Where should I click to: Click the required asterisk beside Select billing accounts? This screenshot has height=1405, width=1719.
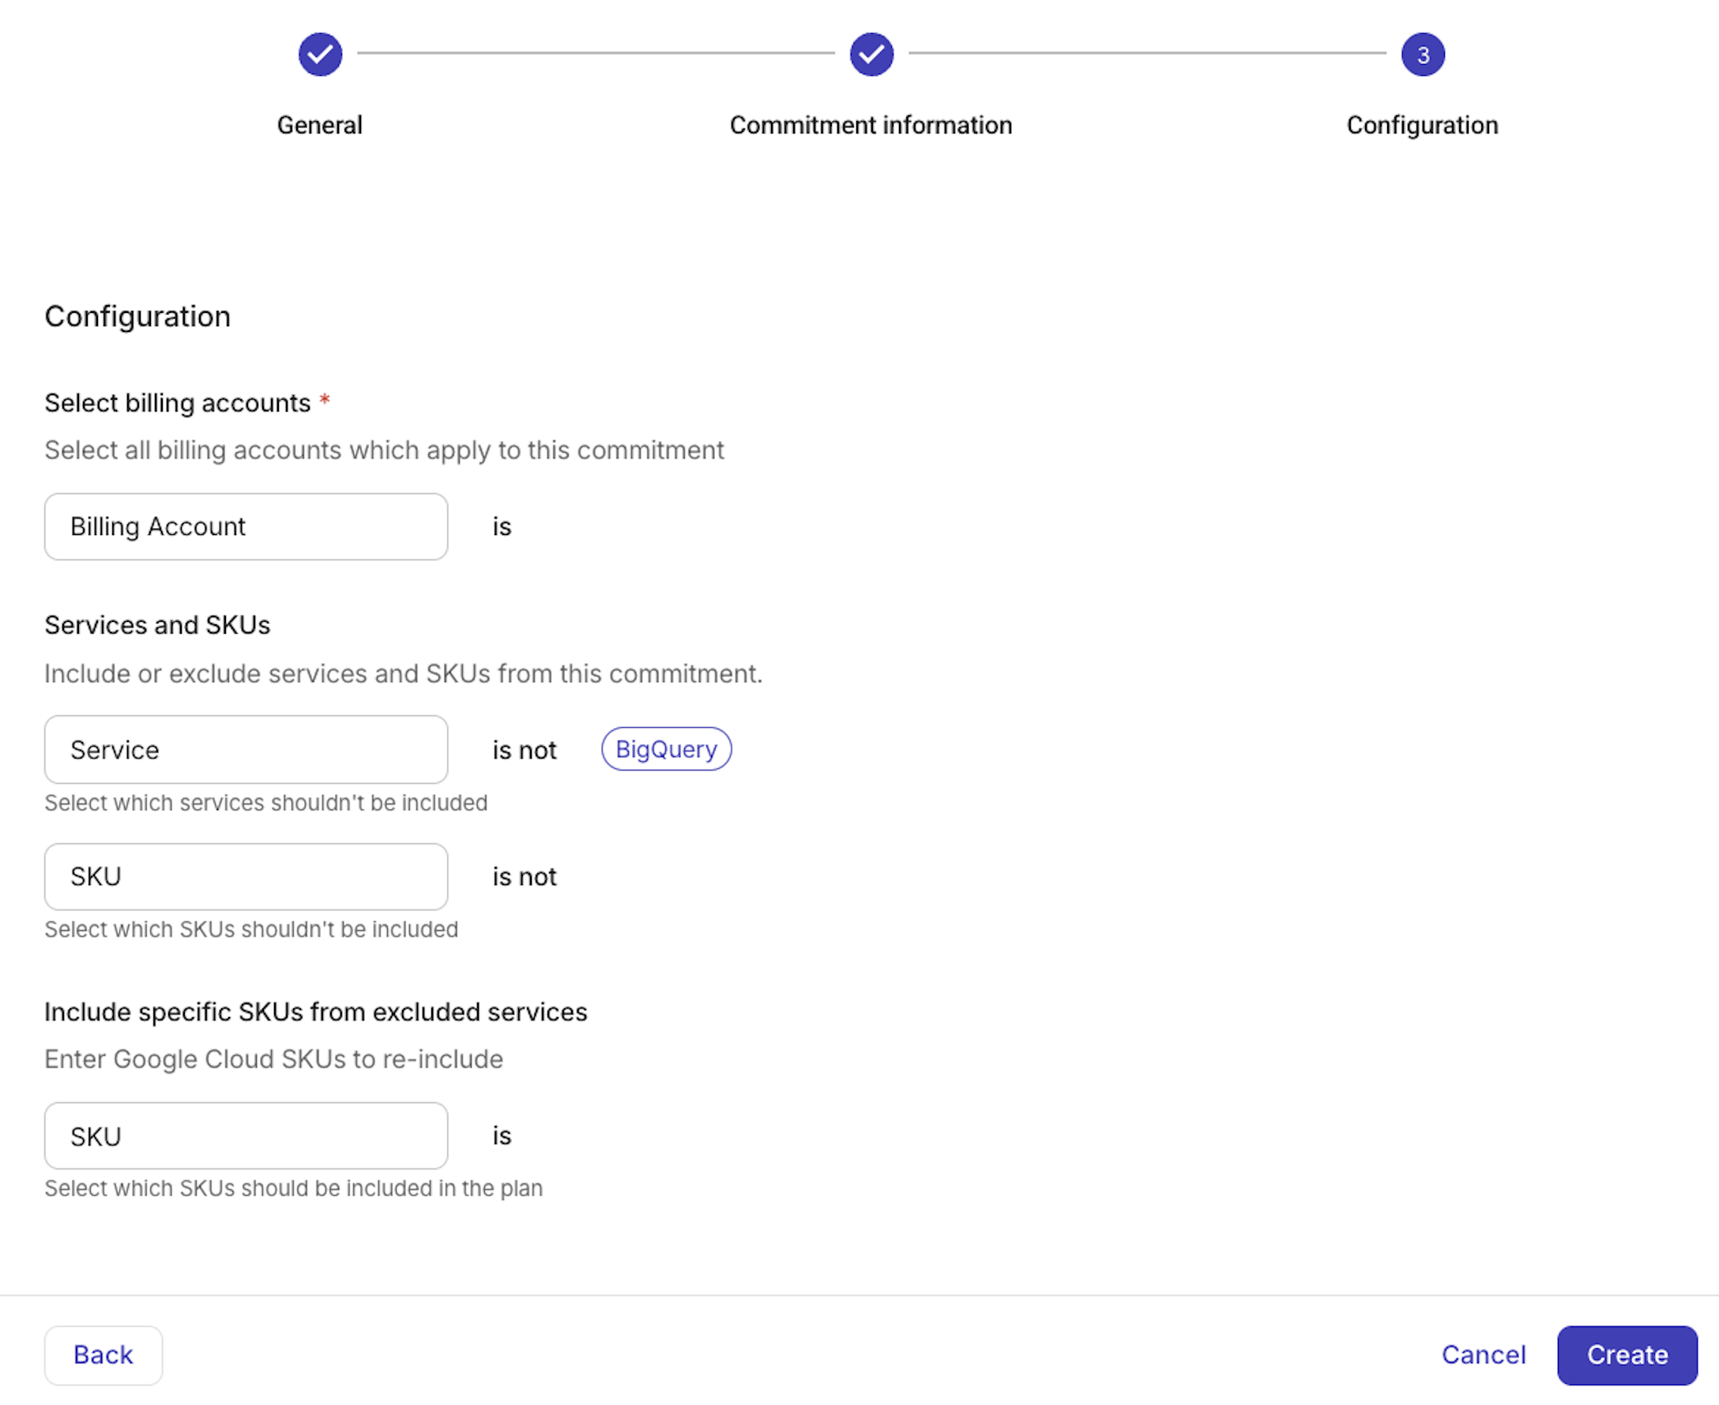pos(325,400)
